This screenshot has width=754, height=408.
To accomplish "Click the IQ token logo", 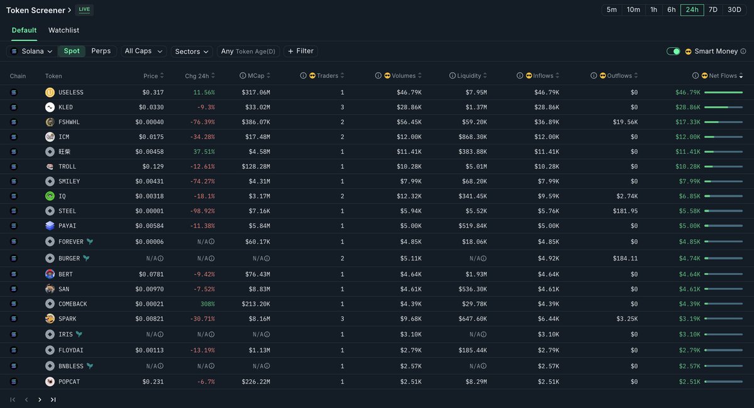I will 50,196.
